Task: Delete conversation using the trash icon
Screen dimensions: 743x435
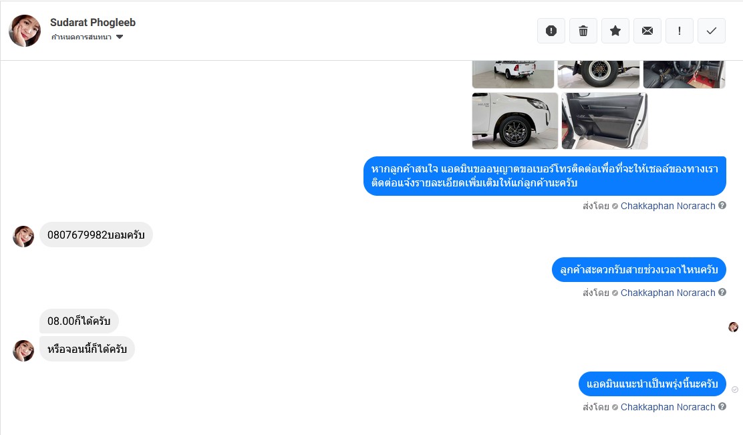Action: click(x=583, y=31)
